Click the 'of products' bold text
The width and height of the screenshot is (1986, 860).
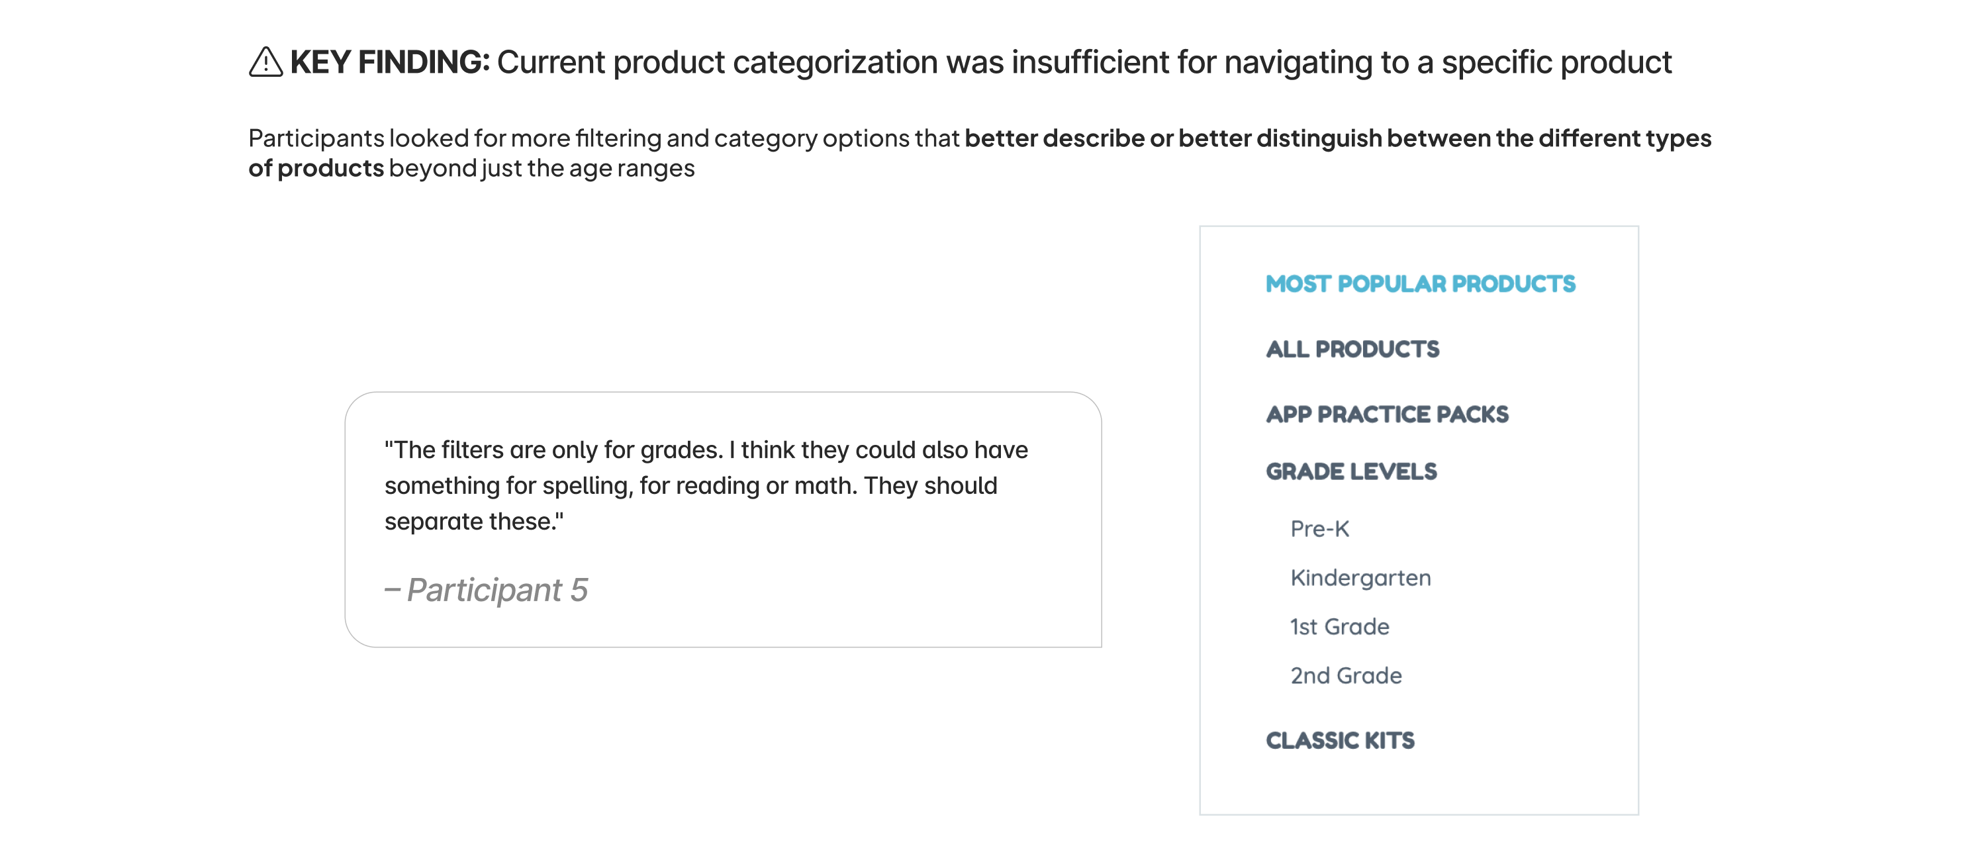[316, 168]
